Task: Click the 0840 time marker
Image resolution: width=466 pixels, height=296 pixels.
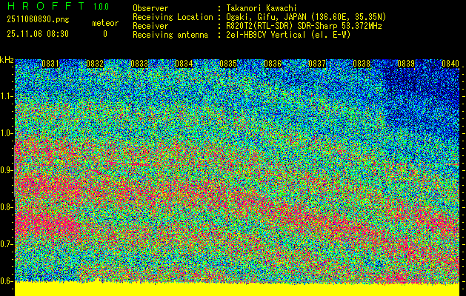Action: pyautogui.click(x=450, y=64)
